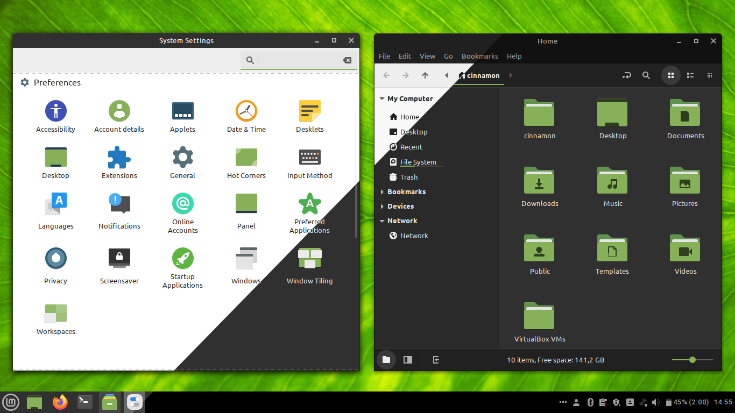The image size is (735, 413).
Task: Click the Bluetooth tray icon
Action: click(x=590, y=402)
